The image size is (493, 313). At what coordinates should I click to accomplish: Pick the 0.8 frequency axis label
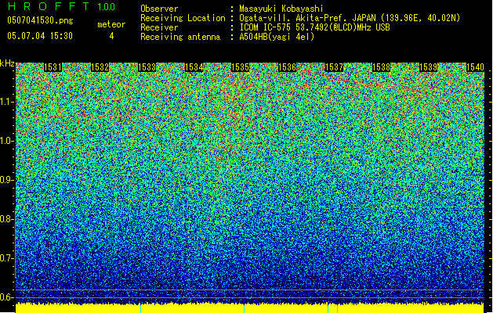point(7,219)
